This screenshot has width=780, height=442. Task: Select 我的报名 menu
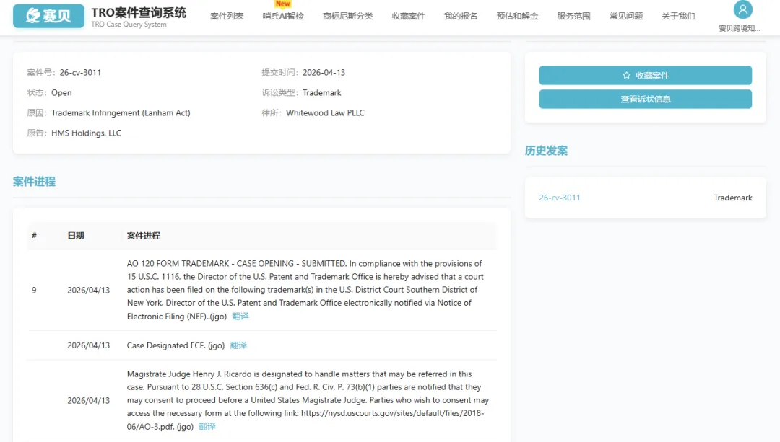(x=461, y=16)
